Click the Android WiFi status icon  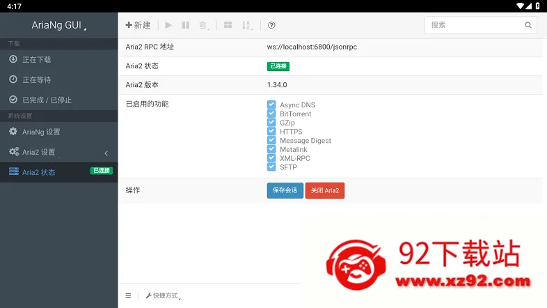click(520, 6)
